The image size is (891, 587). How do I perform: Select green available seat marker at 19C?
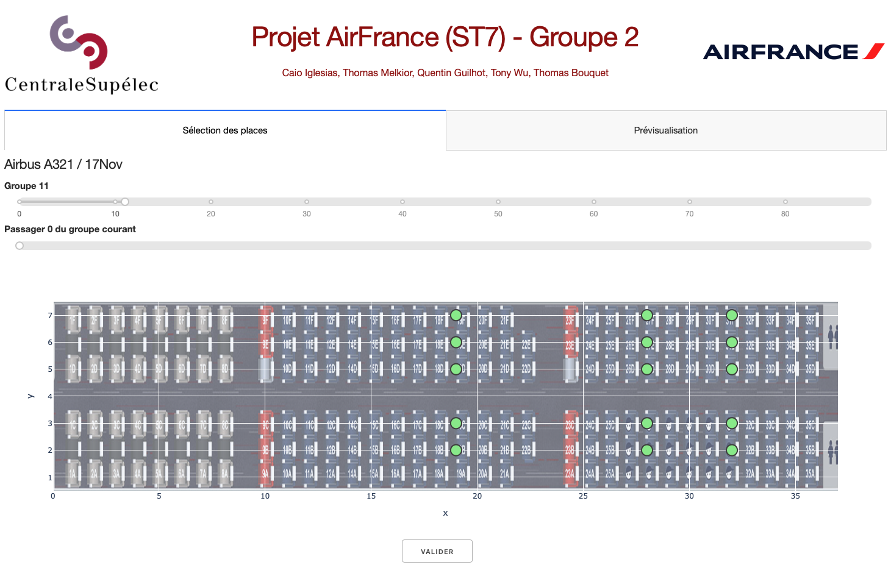[x=456, y=423]
